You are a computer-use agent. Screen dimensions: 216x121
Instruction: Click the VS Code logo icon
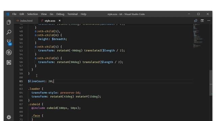click(7, 14)
